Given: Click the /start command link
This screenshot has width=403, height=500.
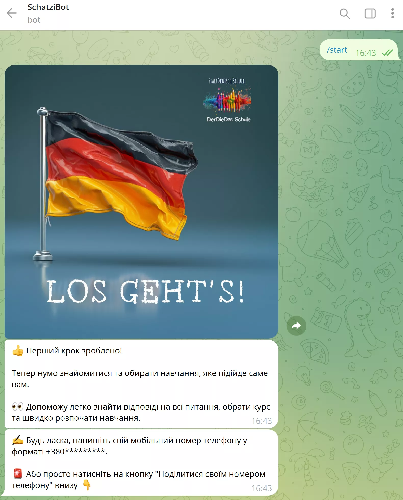Looking at the screenshot, I should pyautogui.click(x=337, y=50).
